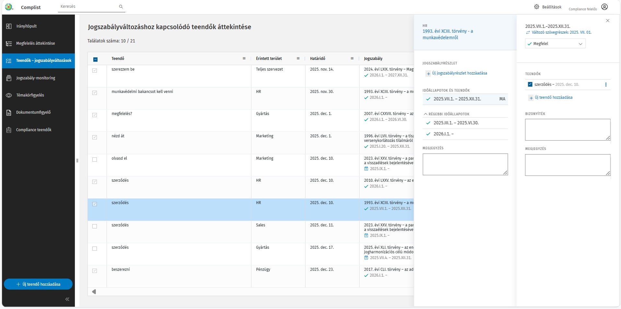Click blue Új teendő hozzáadása button
Image resolution: width=621 pixels, height=309 pixels.
(38, 284)
